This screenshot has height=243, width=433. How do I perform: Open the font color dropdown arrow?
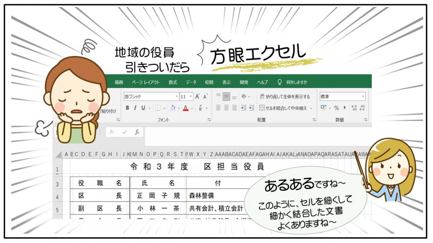192,109
